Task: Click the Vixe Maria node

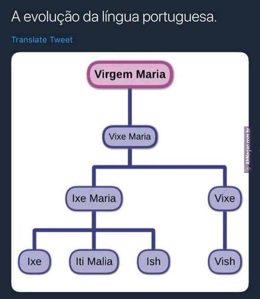Action: (x=130, y=136)
